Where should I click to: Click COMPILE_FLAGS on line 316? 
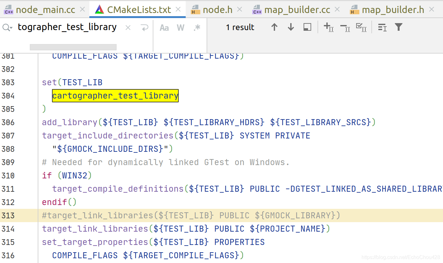pyautogui.click(x=85, y=255)
